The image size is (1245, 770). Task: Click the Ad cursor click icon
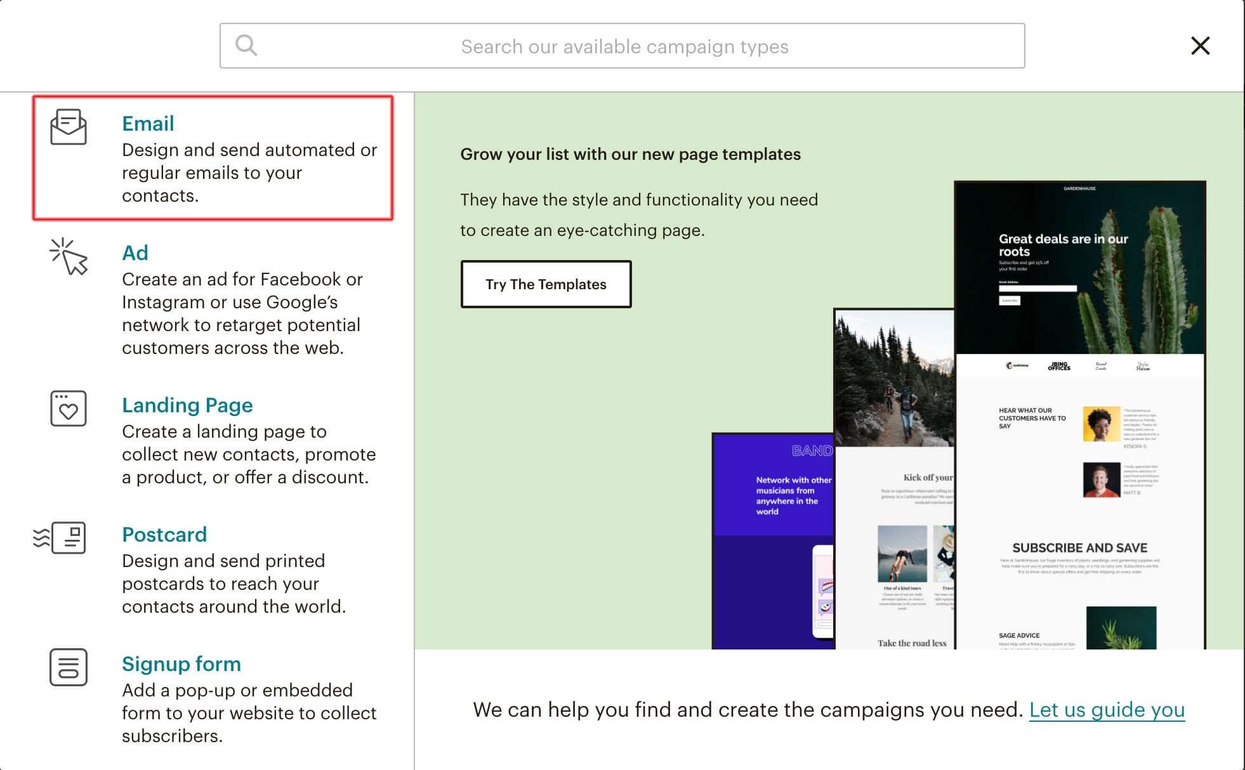tap(69, 257)
